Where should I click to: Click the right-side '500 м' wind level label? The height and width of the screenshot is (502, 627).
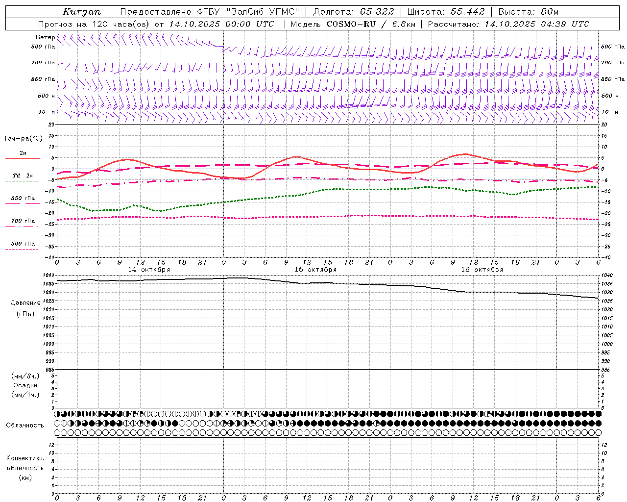[x=609, y=96]
